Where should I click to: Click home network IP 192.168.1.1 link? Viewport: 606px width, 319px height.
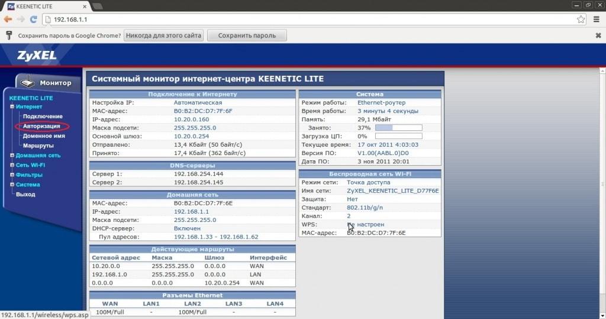[191, 211]
